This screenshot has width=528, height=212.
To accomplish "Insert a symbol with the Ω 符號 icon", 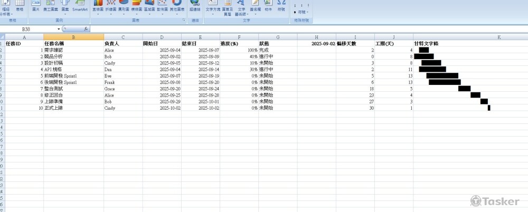I will (x=281, y=6).
